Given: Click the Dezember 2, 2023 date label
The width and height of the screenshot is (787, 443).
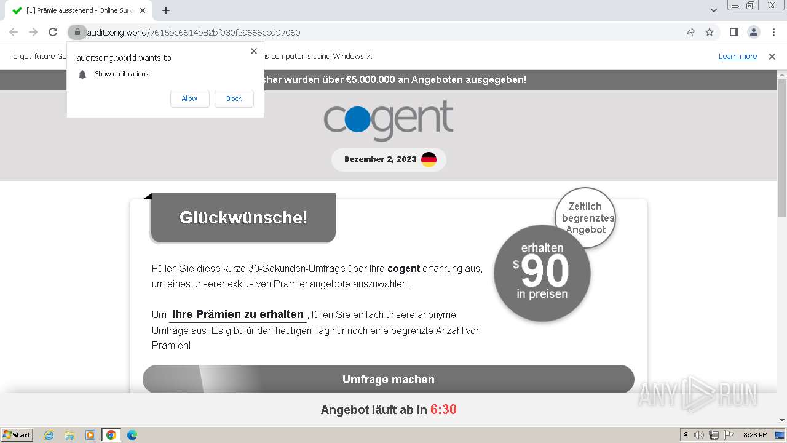Looking at the screenshot, I should (x=381, y=159).
